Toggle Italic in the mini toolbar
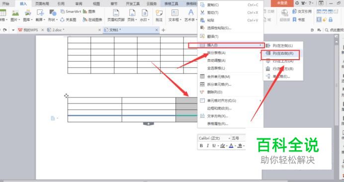 click(x=207, y=146)
